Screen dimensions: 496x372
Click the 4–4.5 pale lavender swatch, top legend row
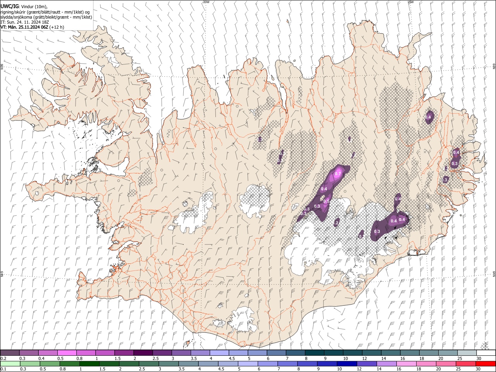pyautogui.click(x=219, y=353)
